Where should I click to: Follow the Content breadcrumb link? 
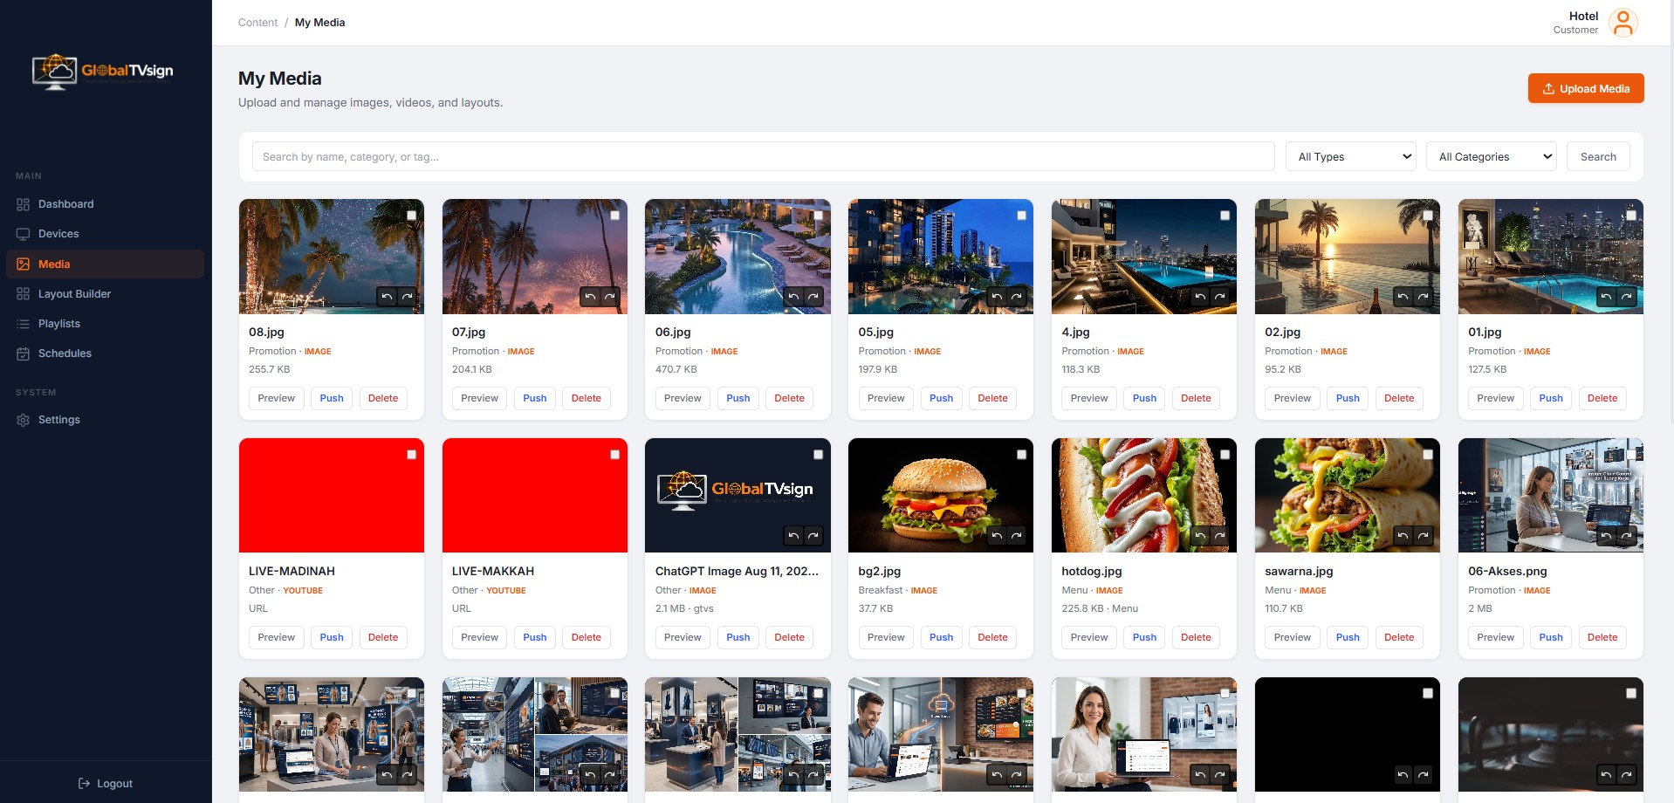[x=257, y=23]
